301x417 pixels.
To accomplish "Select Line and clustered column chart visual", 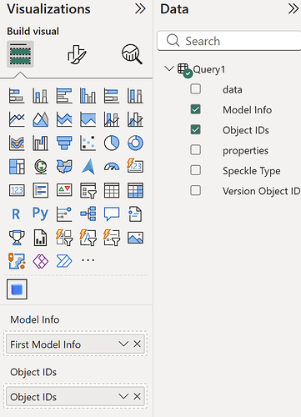I will [135, 119].
